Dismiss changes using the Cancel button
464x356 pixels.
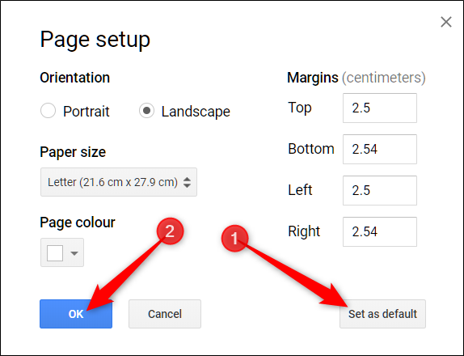tap(165, 314)
